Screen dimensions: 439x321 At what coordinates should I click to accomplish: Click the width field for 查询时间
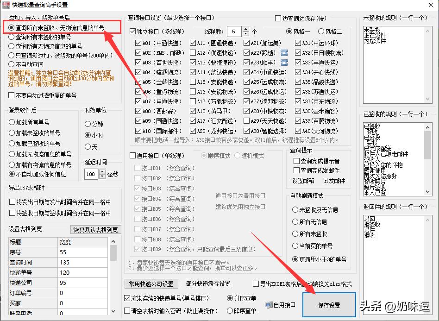(x=74, y=261)
